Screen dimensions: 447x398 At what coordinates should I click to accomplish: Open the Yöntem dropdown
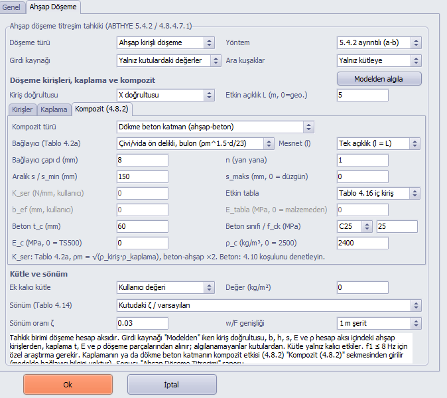click(x=379, y=42)
